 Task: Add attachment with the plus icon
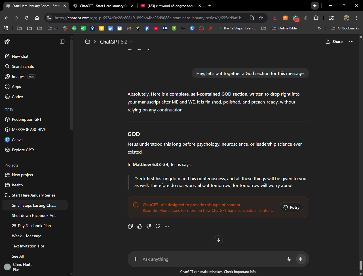coord(136,259)
